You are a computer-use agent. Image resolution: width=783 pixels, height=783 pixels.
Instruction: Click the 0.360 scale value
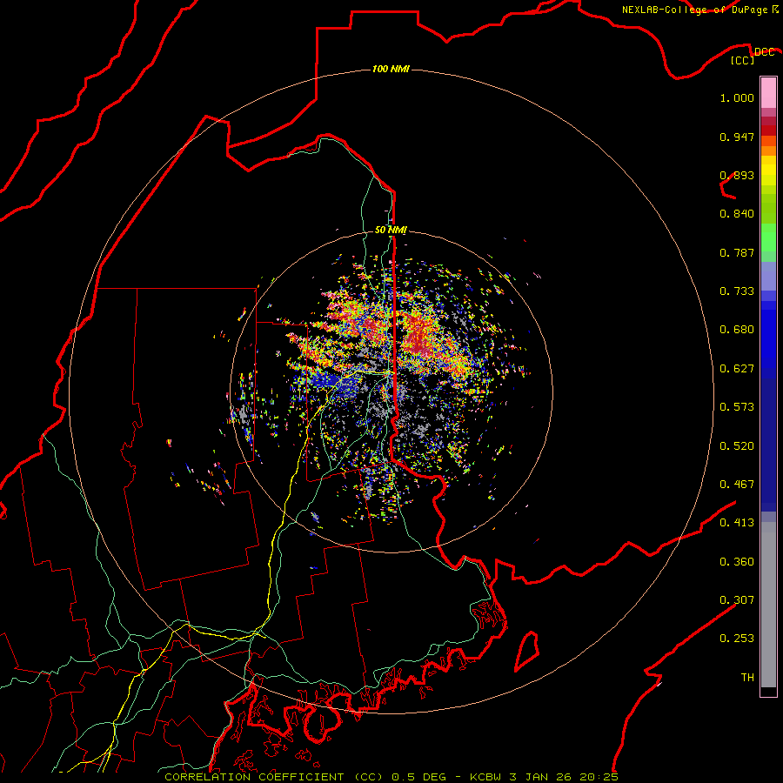coord(737,562)
